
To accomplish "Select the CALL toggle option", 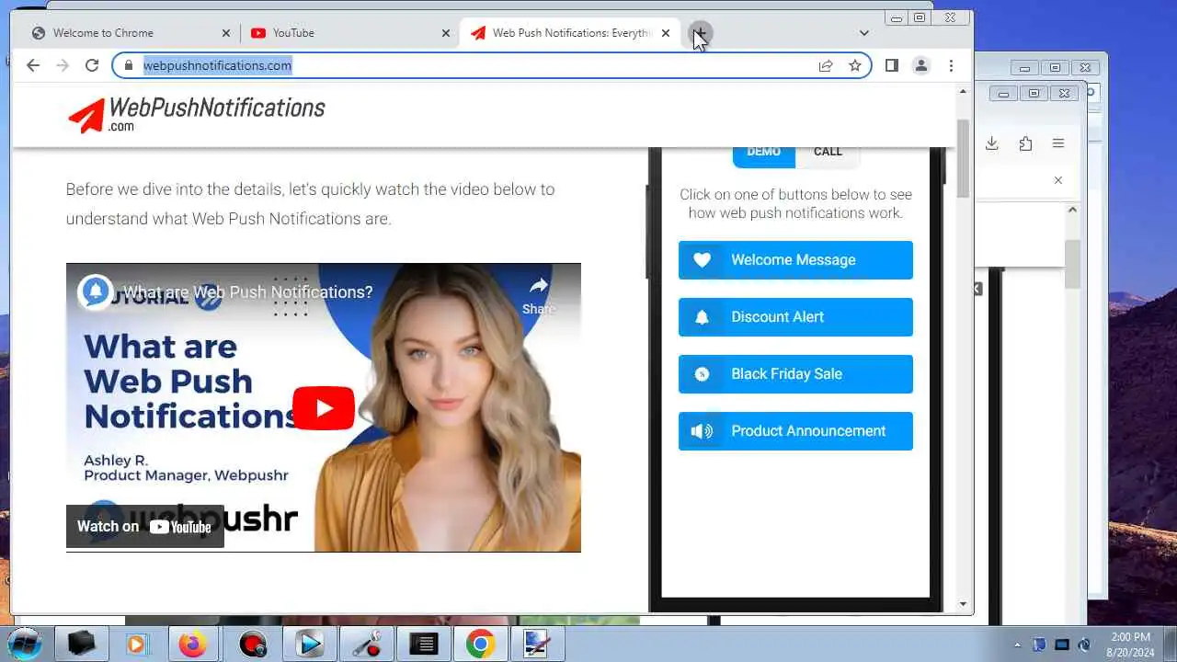I will 828,154.
